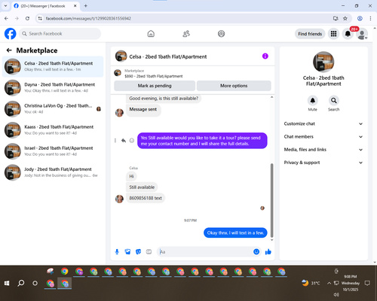Click the chat scrollbar thumb
The height and width of the screenshot is (301, 377).
(x=271, y=200)
